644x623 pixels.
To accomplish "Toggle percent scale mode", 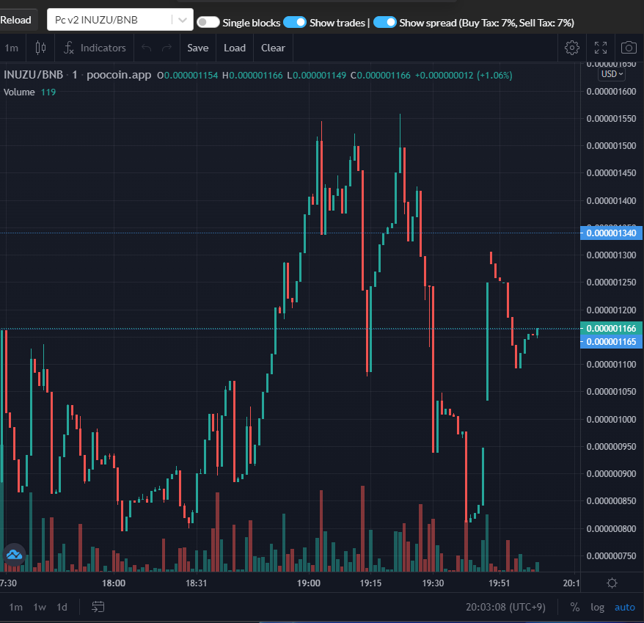I will pyautogui.click(x=574, y=607).
